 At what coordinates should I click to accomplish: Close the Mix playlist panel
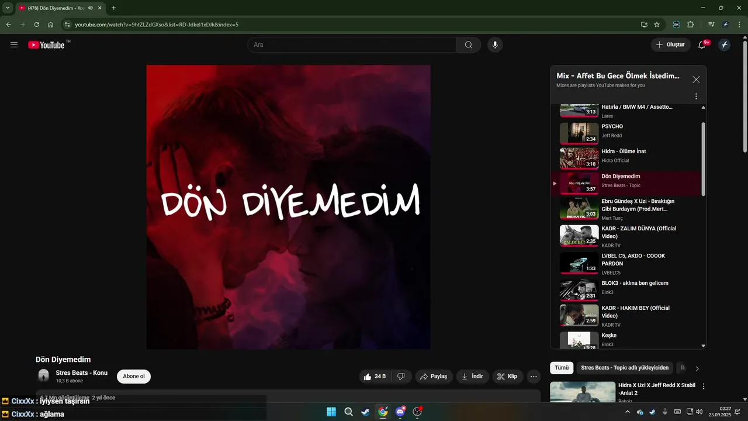(696, 80)
